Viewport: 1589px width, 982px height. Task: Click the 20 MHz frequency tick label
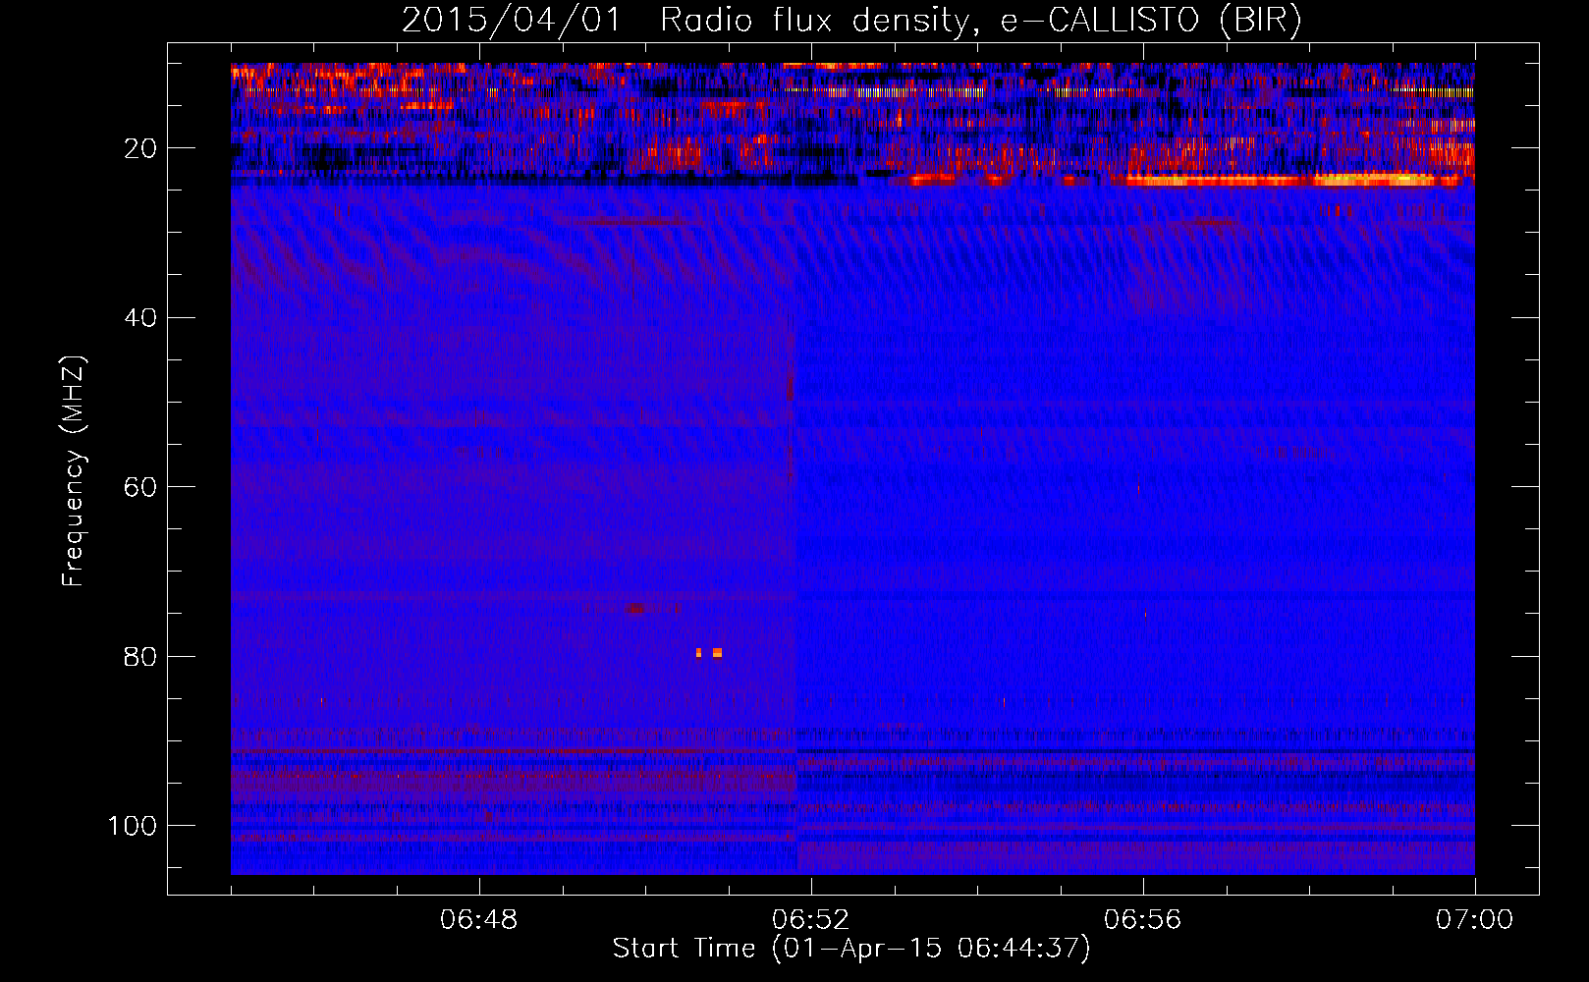(140, 148)
